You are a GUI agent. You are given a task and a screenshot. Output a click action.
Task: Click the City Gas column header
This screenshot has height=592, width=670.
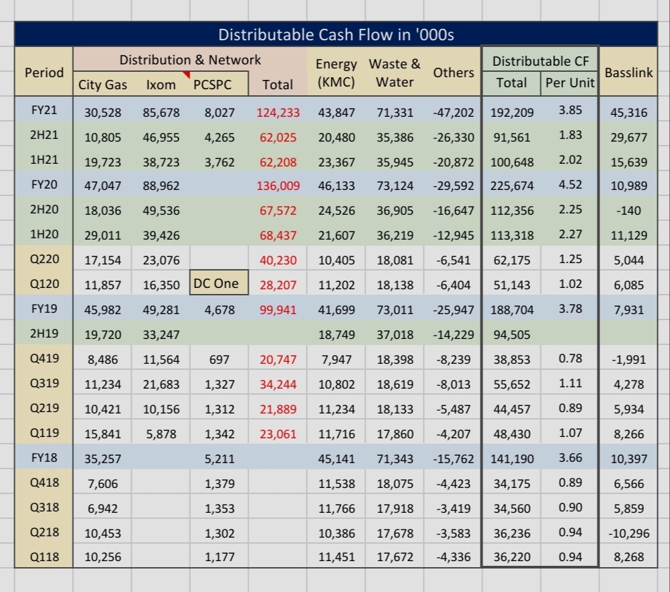[x=103, y=85]
